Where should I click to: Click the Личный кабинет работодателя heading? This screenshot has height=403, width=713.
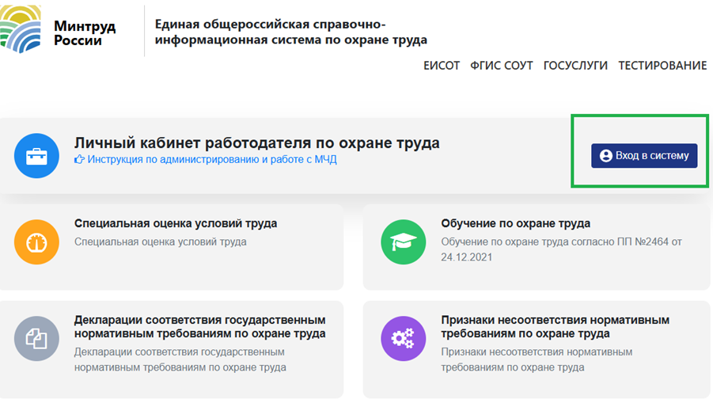[x=256, y=143]
